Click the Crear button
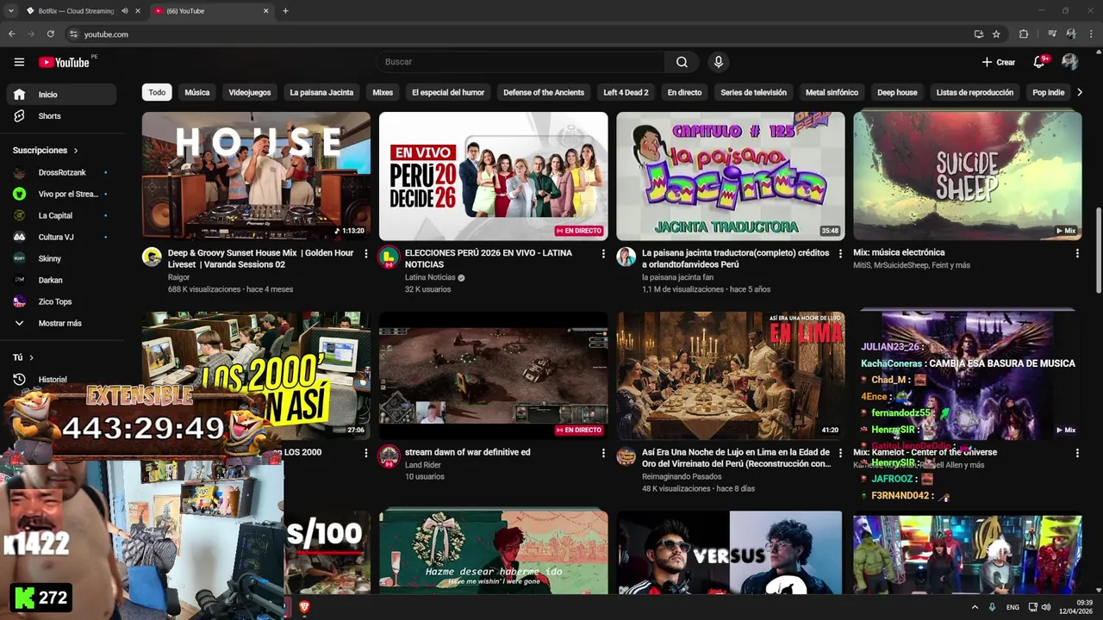This screenshot has width=1103, height=620. click(999, 62)
